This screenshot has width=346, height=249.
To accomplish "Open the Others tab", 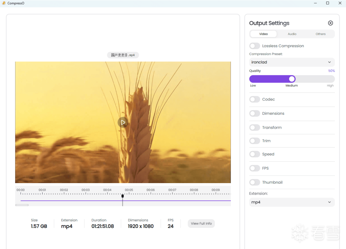I will [x=321, y=34].
